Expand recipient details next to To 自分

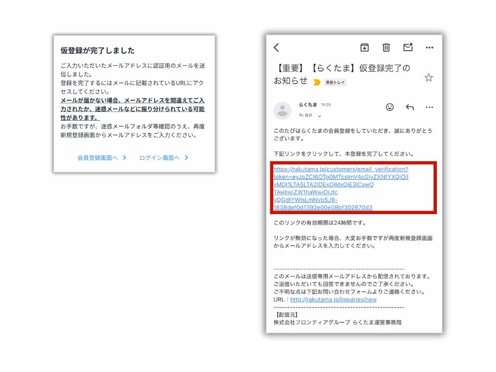[x=319, y=116]
